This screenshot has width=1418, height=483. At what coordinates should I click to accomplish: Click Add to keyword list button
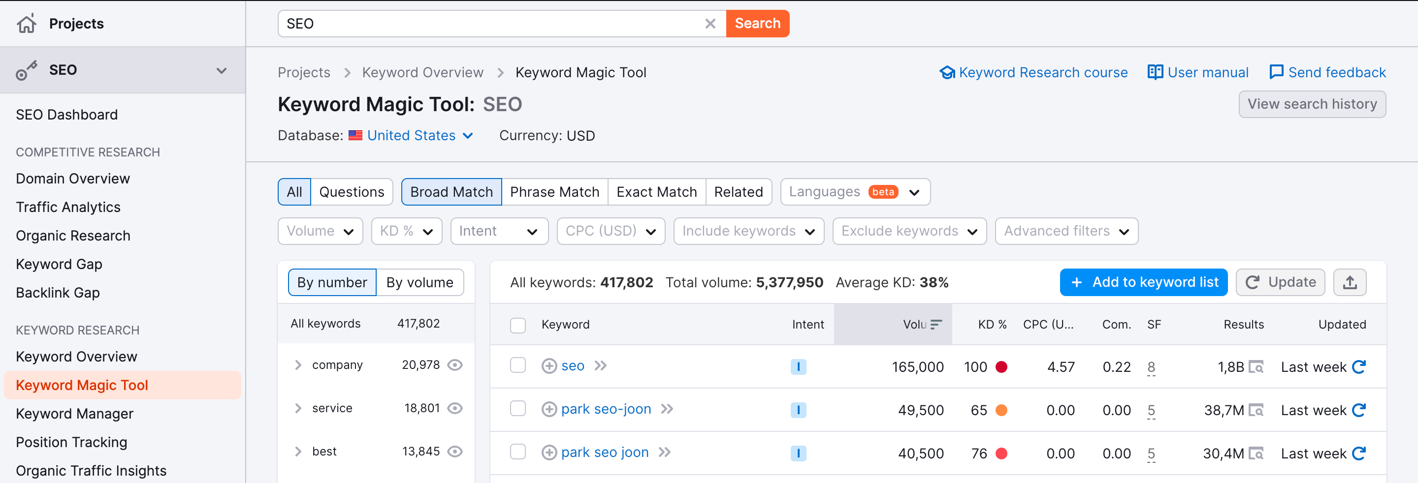point(1143,282)
